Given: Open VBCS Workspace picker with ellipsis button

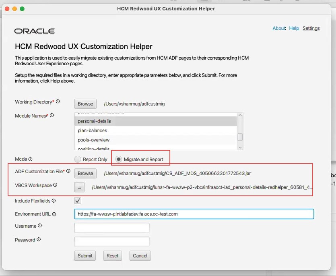Looking at the screenshot, I should pos(79,187).
